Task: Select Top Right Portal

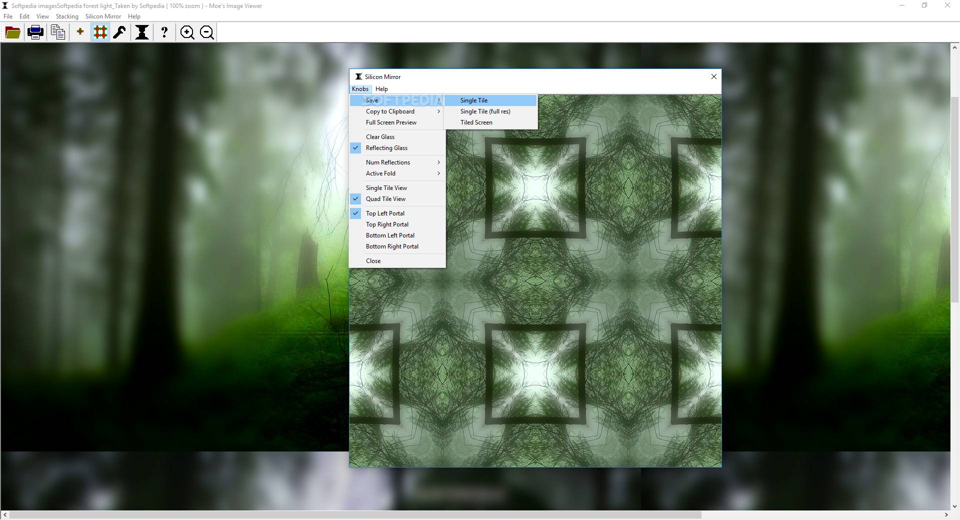Action: click(397, 224)
